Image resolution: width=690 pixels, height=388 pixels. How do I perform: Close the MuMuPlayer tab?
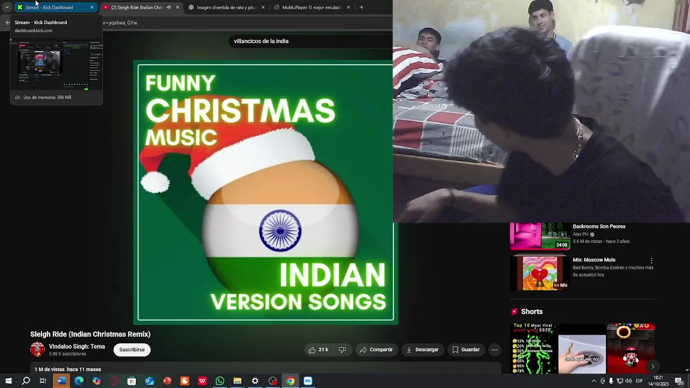[348, 8]
